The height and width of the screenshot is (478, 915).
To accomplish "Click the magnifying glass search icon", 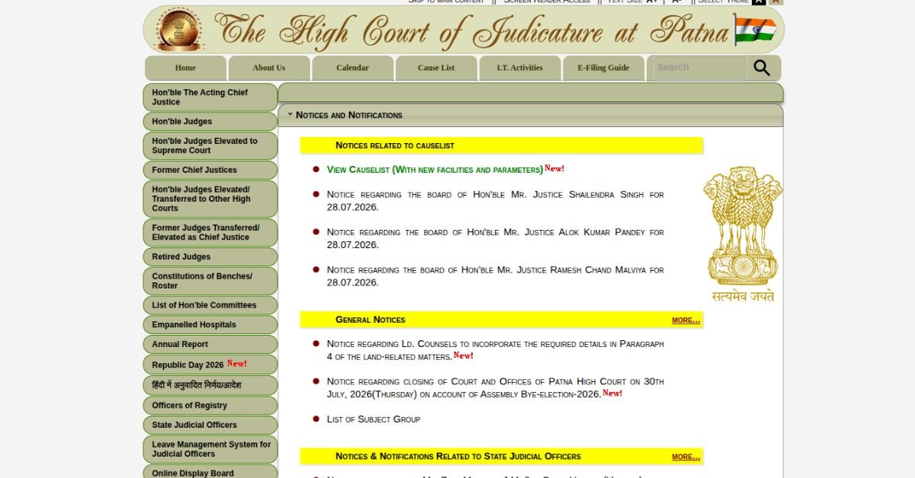I will (762, 68).
